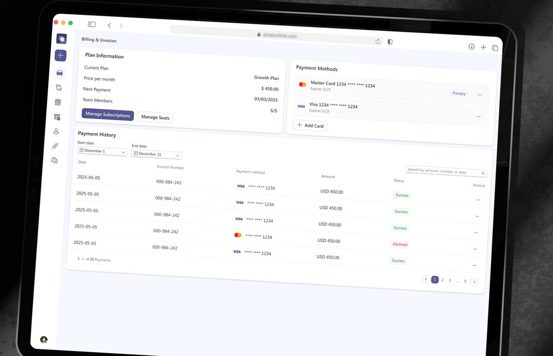Click the Invoice column header

478,185
